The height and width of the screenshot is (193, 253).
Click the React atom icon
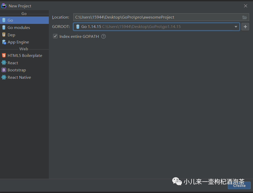(x=4, y=63)
